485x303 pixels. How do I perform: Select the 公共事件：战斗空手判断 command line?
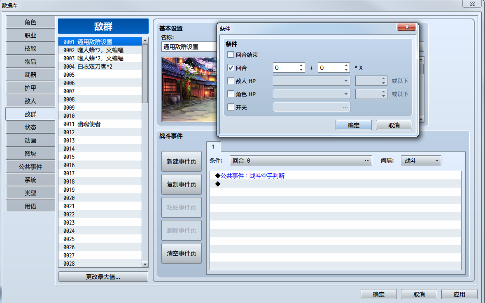[335, 176]
